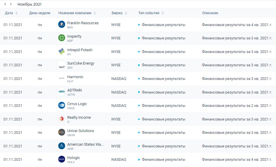Click the American States Water logo icon

tap(62, 146)
